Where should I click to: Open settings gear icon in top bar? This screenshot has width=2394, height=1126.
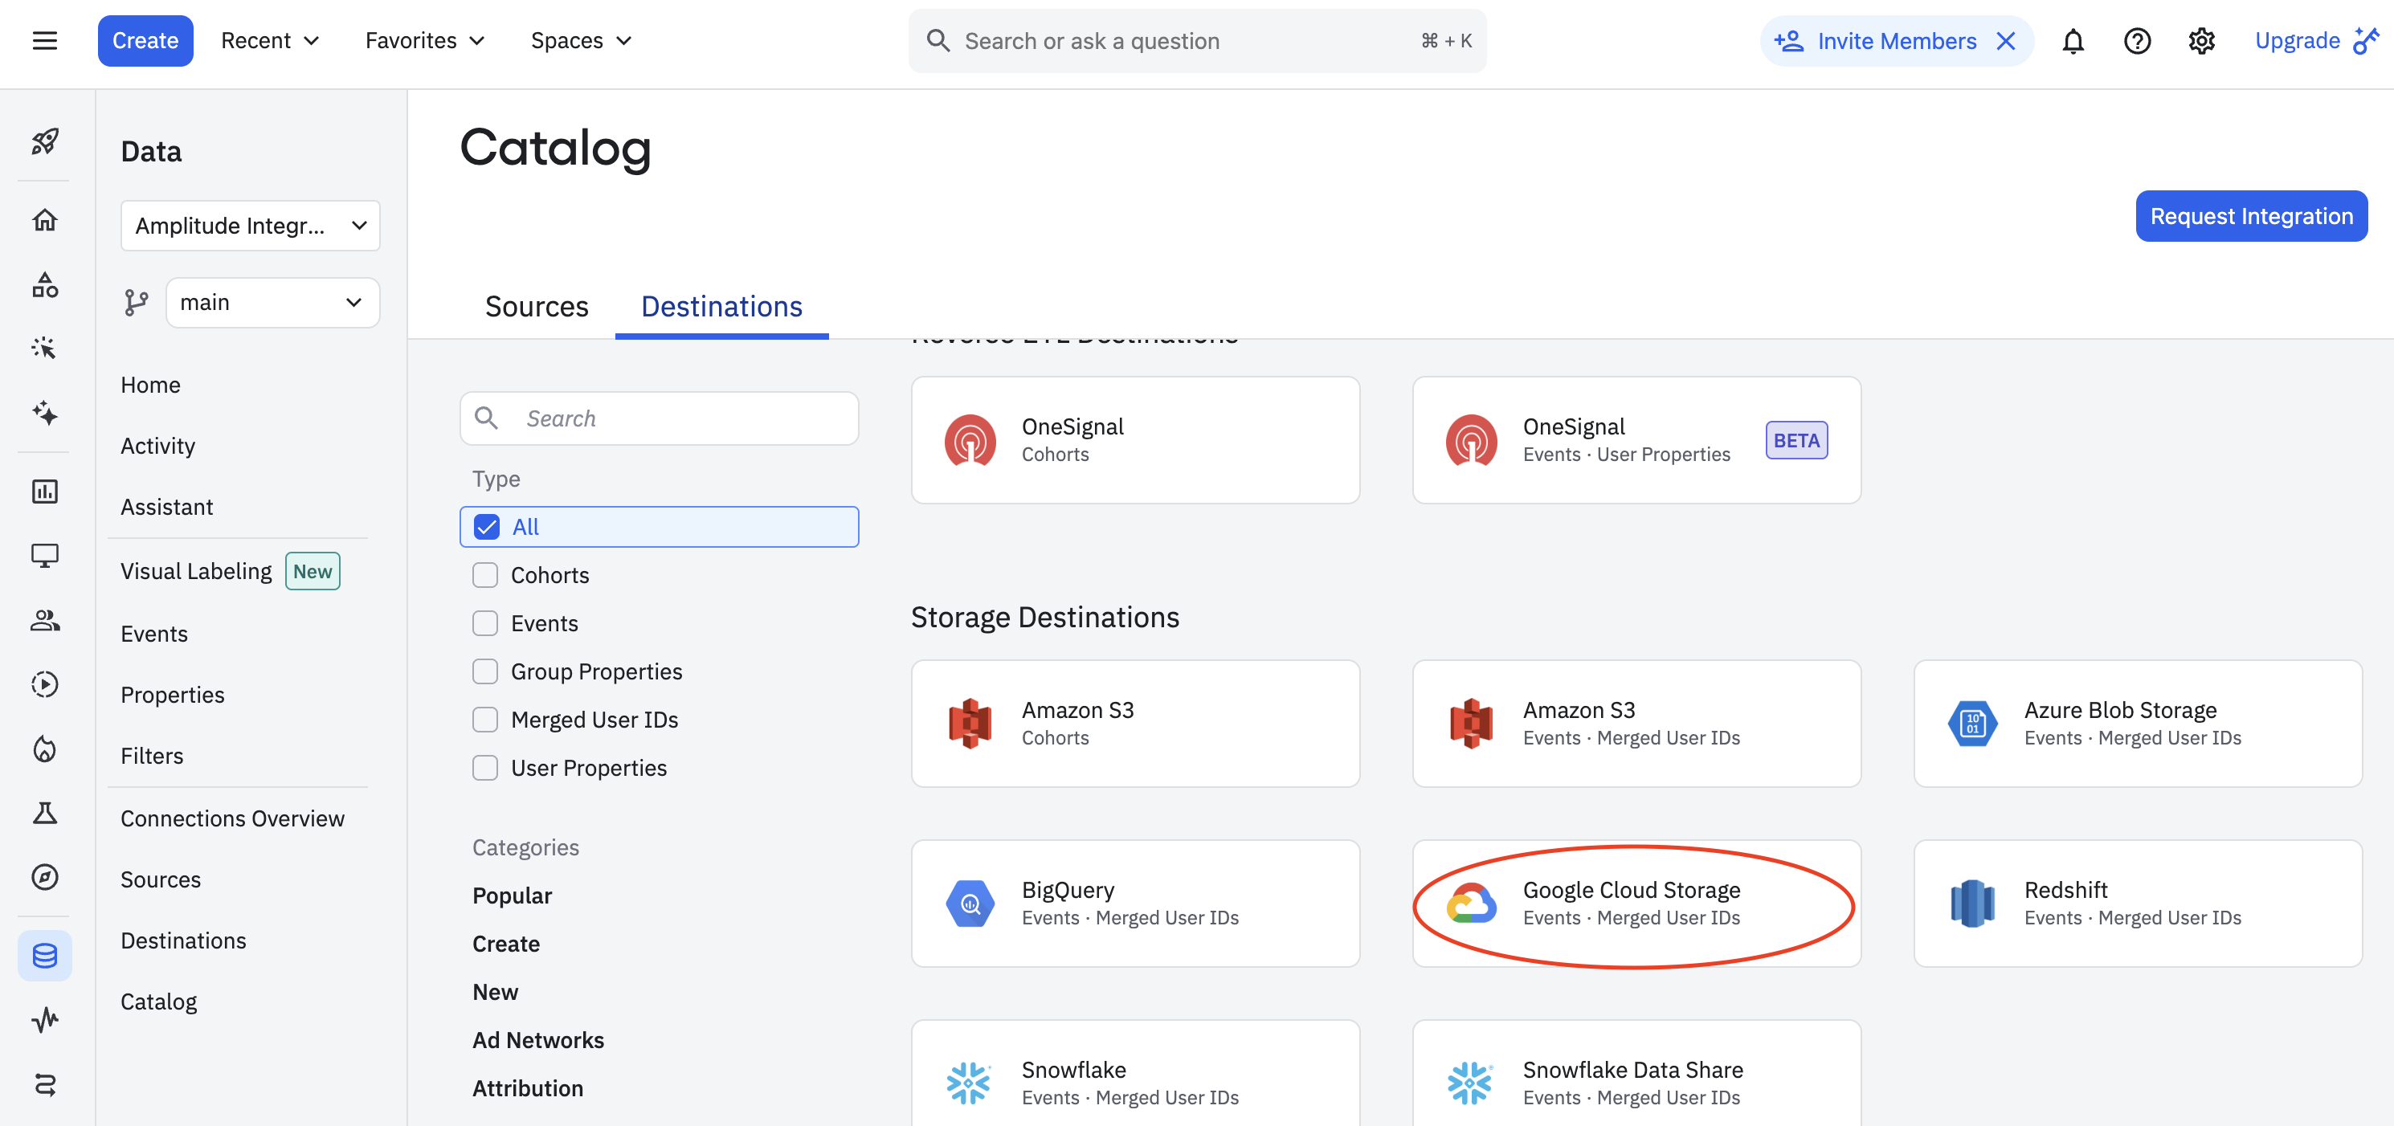(2200, 41)
